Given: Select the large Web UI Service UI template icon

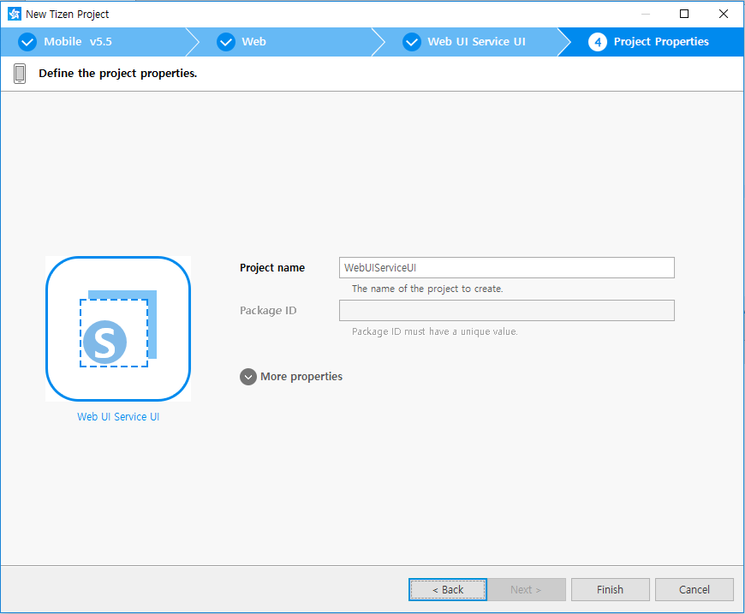Looking at the screenshot, I should (x=118, y=329).
